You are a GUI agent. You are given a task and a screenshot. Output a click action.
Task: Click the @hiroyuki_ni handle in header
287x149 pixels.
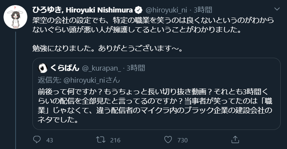pyautogui.click(x=166, y=10)
